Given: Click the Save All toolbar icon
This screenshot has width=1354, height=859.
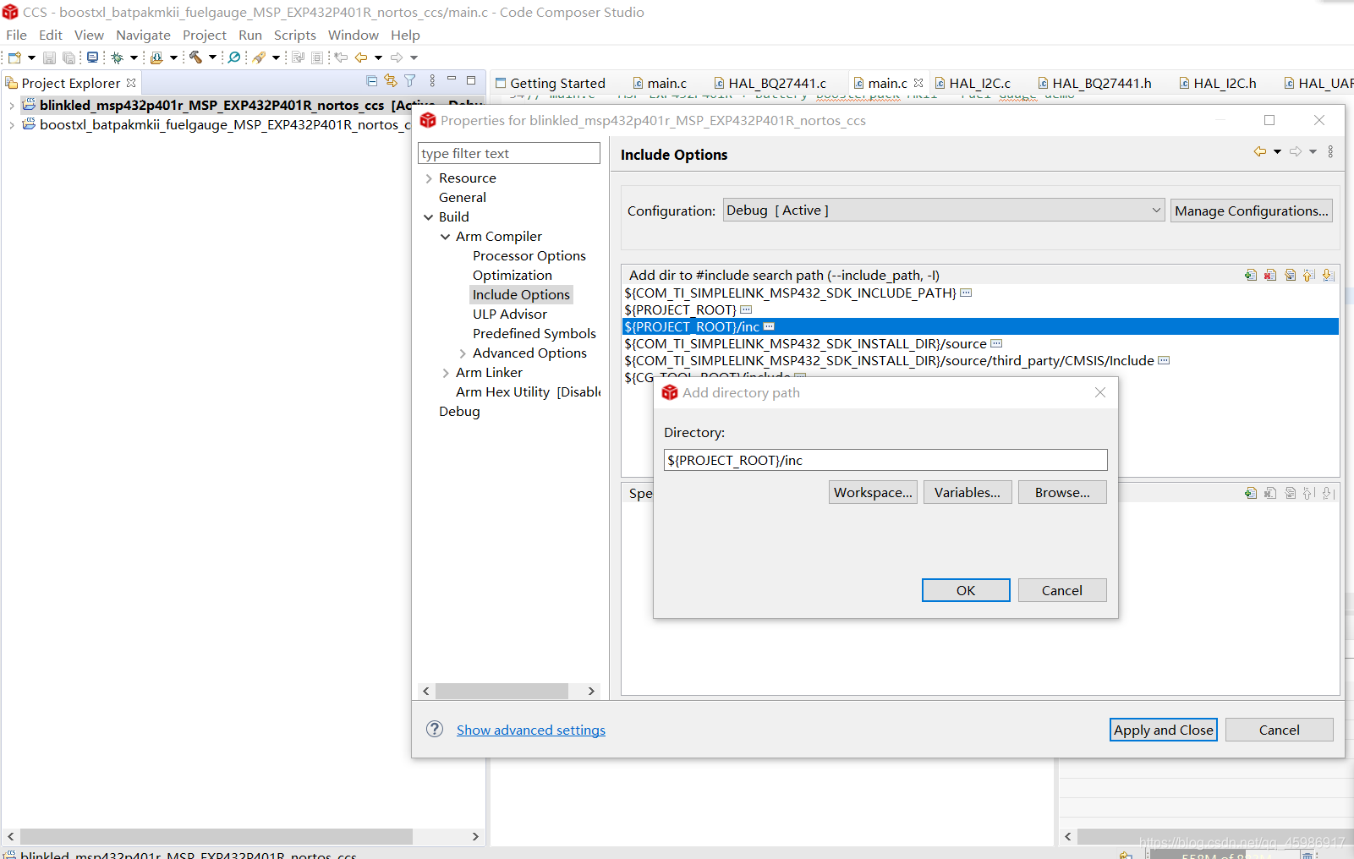Looking at the screenshot, I should click(x=69, y=57).
